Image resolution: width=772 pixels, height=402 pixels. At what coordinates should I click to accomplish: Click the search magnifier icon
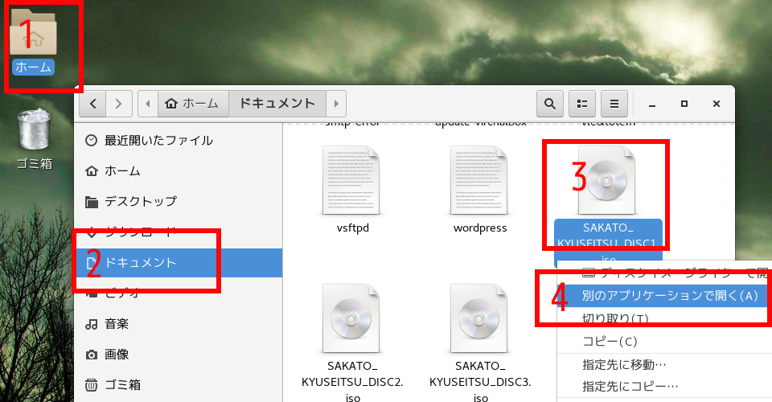pyautogui.click(x=549, y=104)
